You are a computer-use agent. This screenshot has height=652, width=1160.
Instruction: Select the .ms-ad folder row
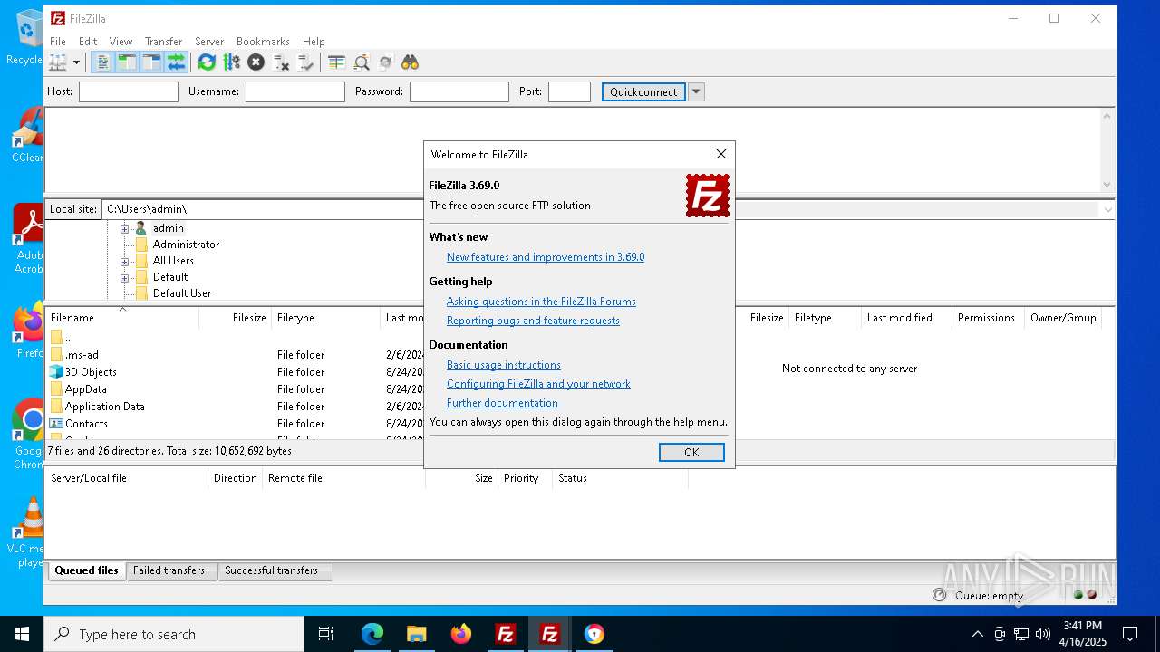point(234,355)
